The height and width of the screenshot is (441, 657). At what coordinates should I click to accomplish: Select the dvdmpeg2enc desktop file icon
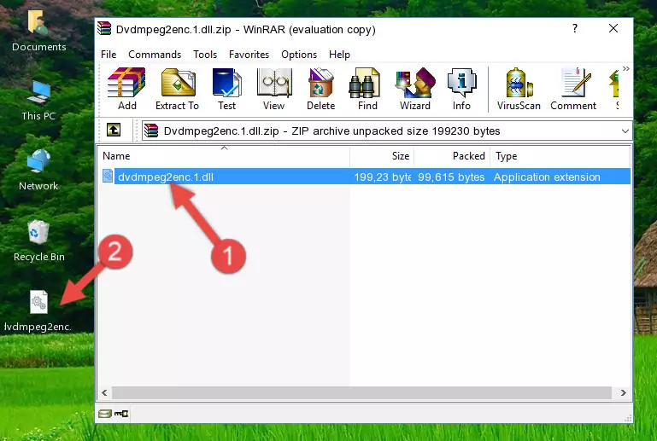38,310
